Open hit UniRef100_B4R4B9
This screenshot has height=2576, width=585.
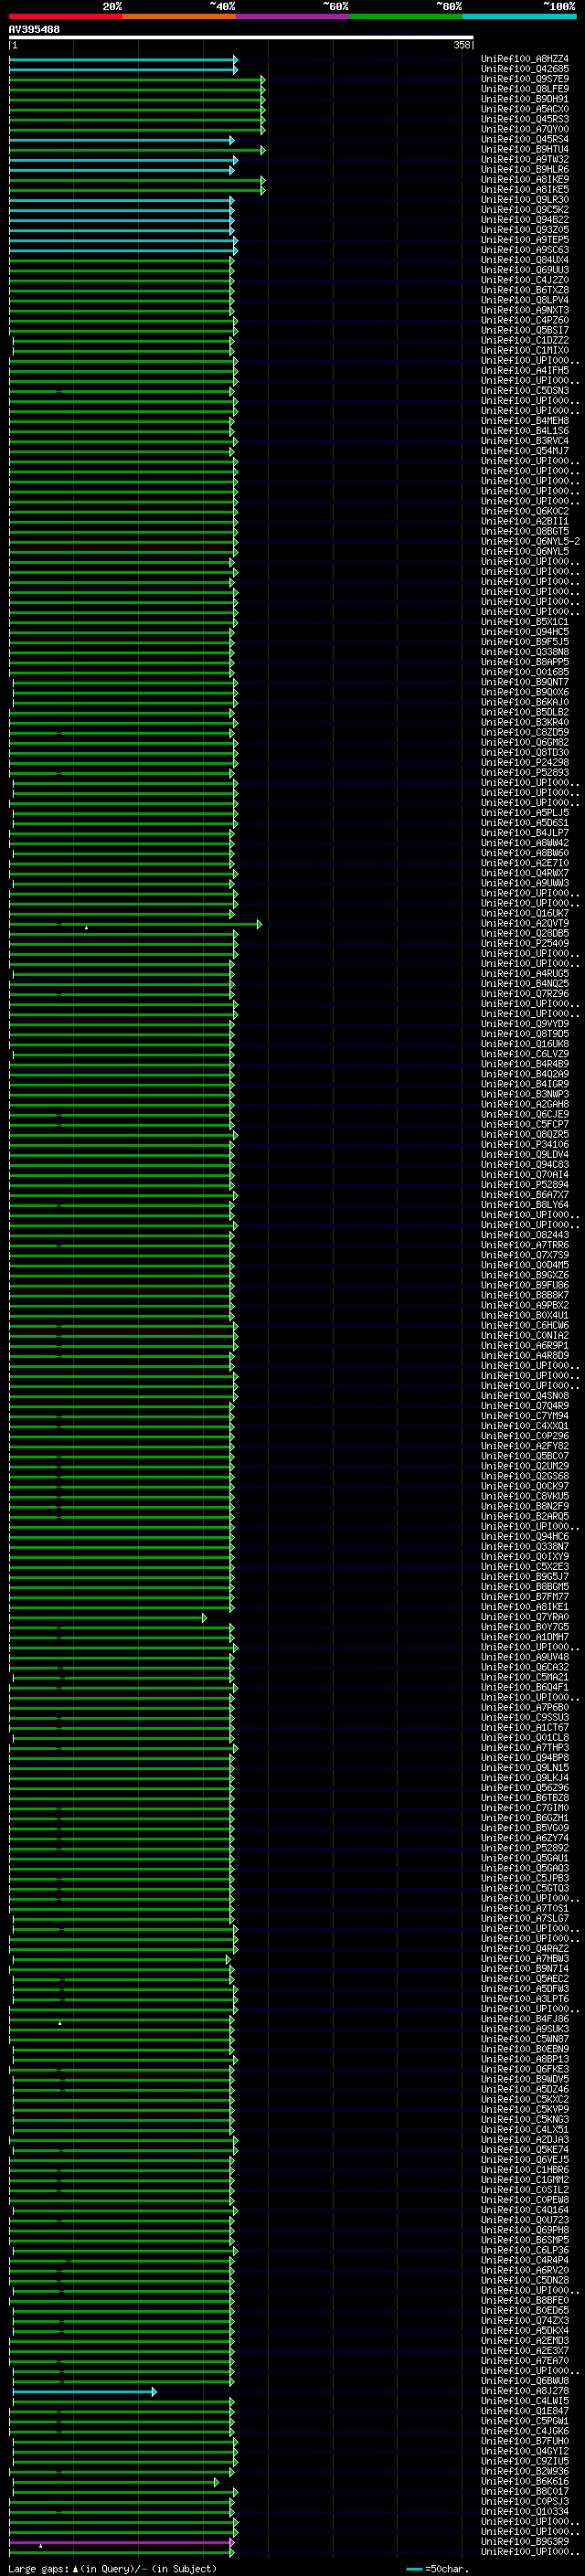point(525,1064)
